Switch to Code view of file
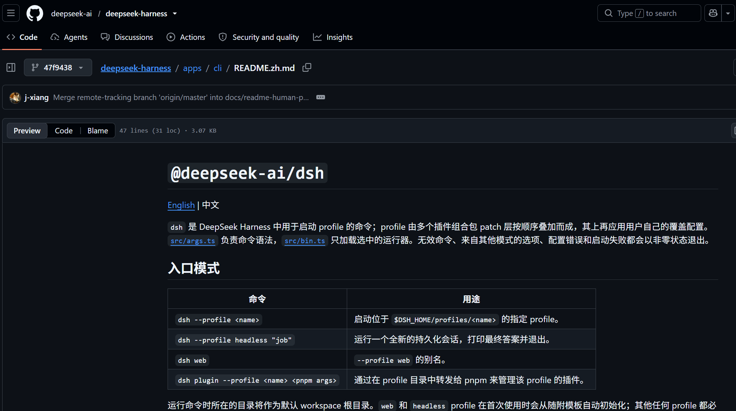 point(64,131)
